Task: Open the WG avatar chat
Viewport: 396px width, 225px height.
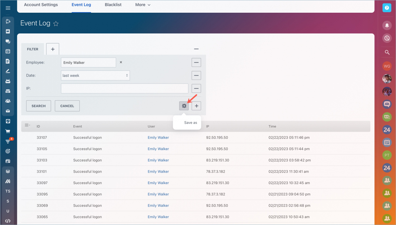Action: coord(387,66)
